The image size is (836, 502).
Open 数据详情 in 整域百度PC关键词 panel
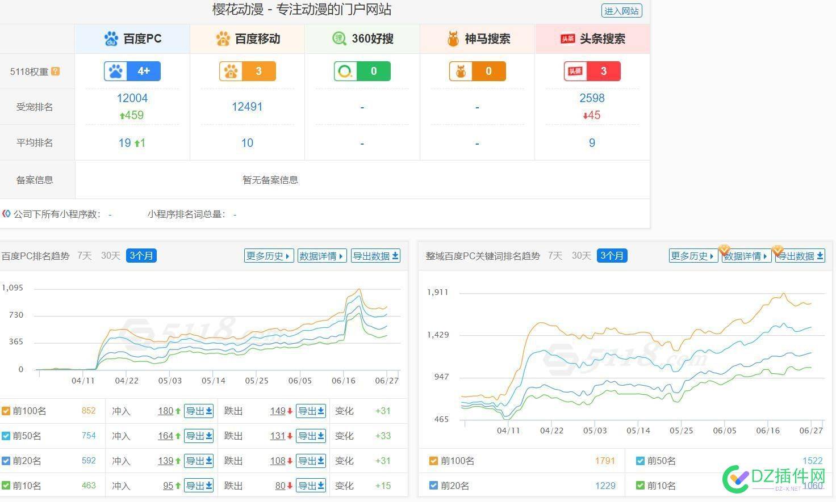(x=746, y=256)
